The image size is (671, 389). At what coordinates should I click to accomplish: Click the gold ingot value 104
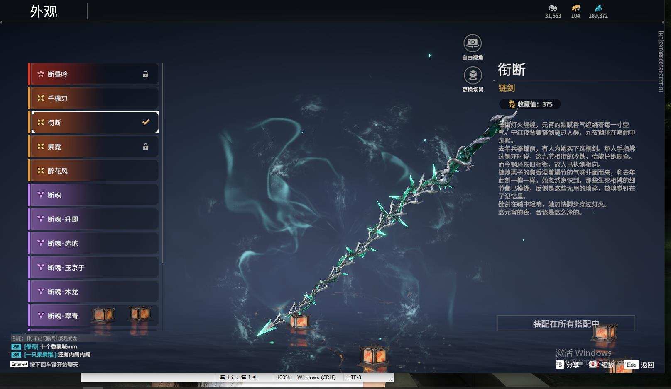point(575,16)
